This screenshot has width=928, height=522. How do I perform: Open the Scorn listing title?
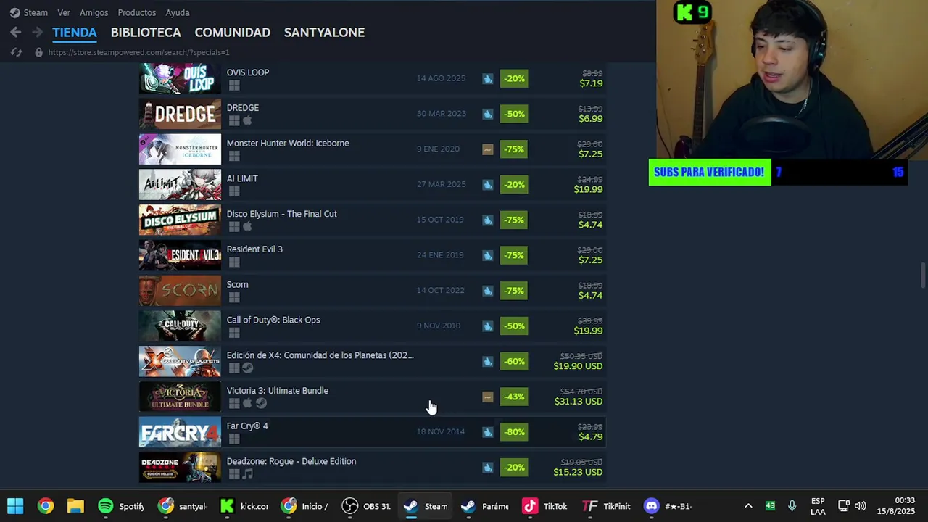tap(237, 284)
